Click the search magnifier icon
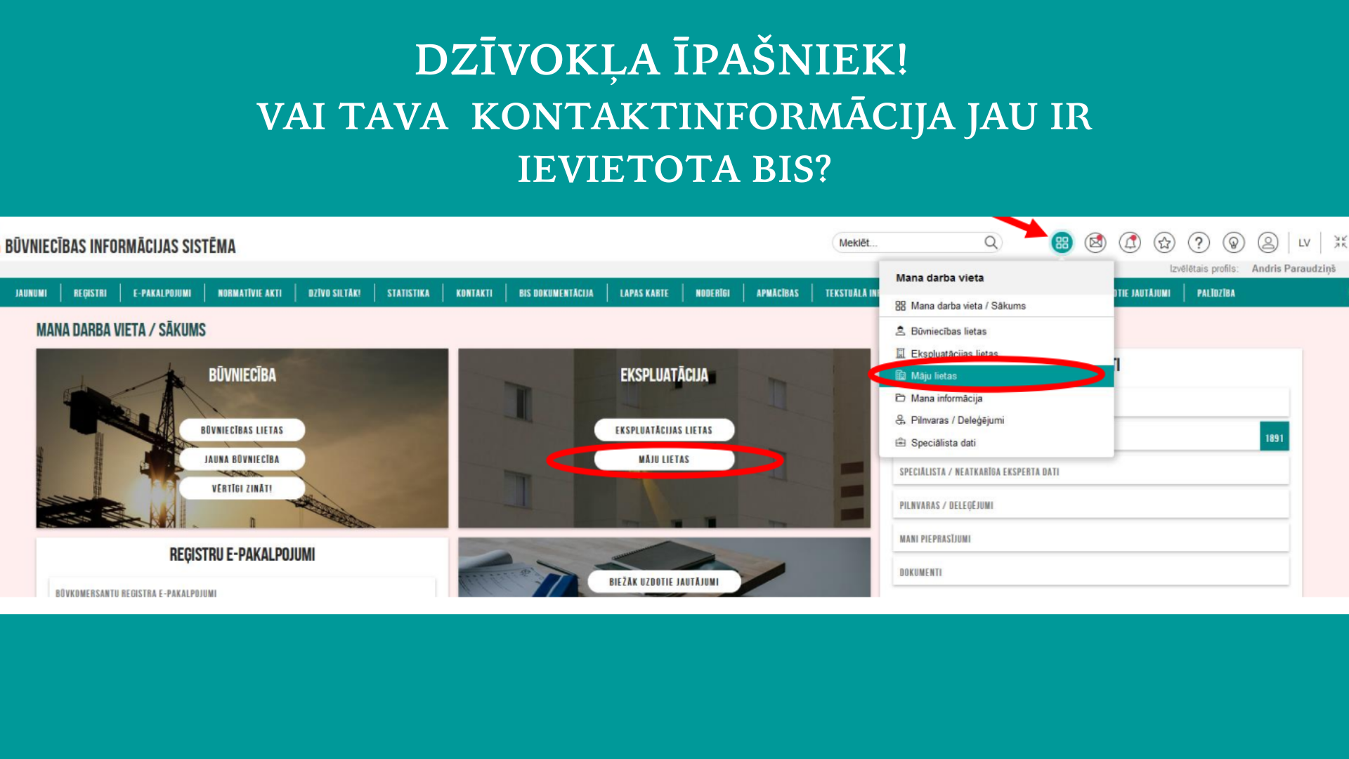Image resolution: width=1349 pixels, height=759 pixels. click(991, 242)
